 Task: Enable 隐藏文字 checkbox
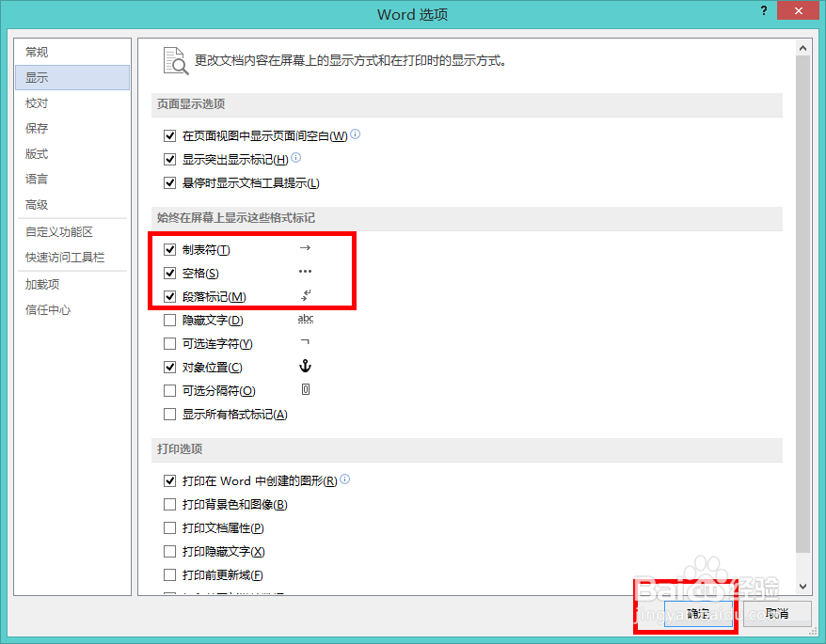click(x=169, y=321)
